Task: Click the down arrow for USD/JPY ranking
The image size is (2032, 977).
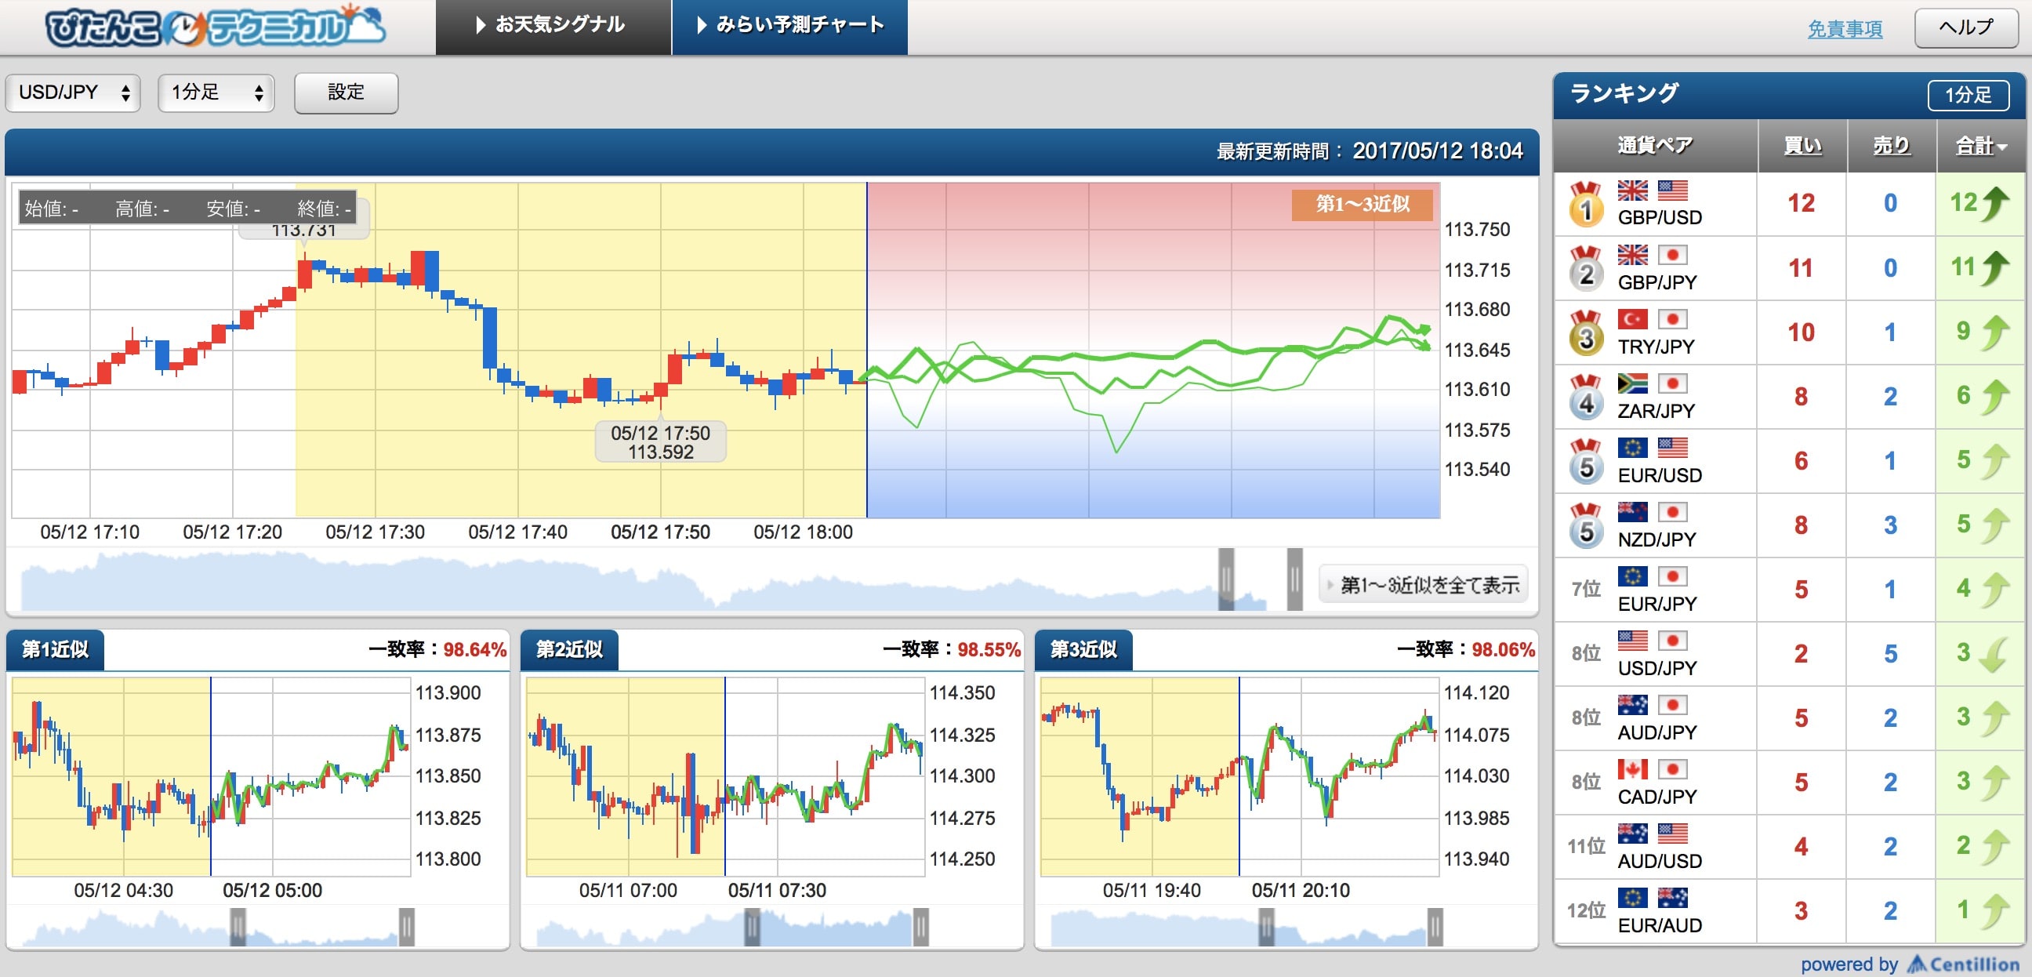Action: pos(1994,654)
